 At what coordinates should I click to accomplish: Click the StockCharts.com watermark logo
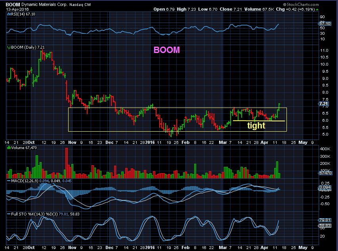301,4
